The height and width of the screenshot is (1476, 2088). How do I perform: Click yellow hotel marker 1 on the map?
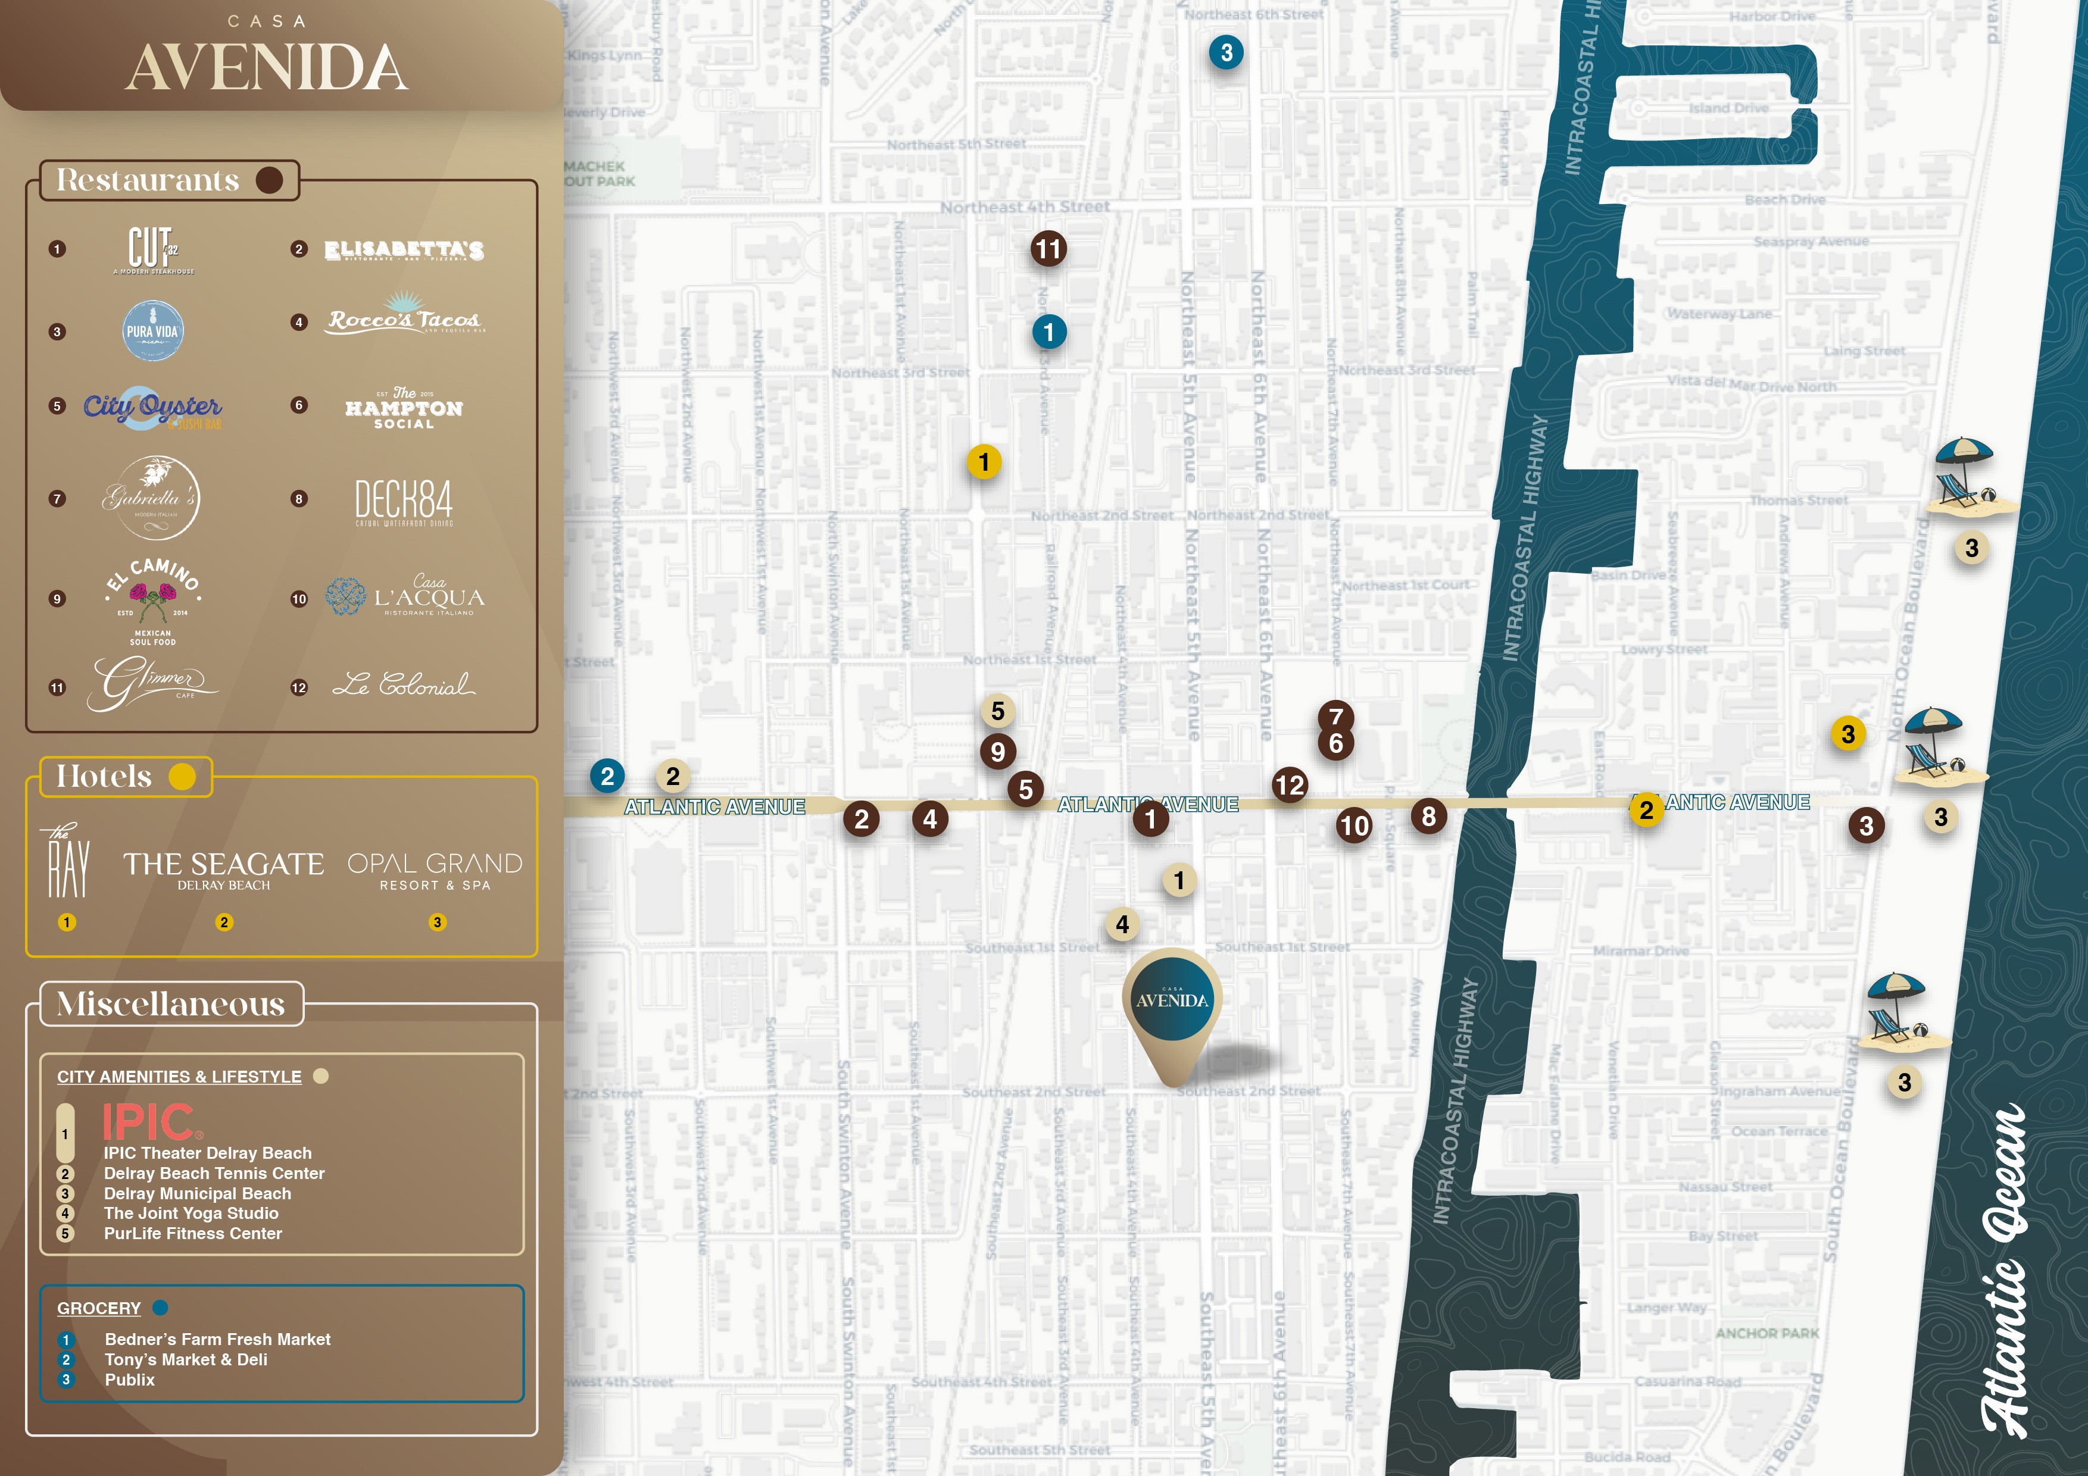(983, 462)
